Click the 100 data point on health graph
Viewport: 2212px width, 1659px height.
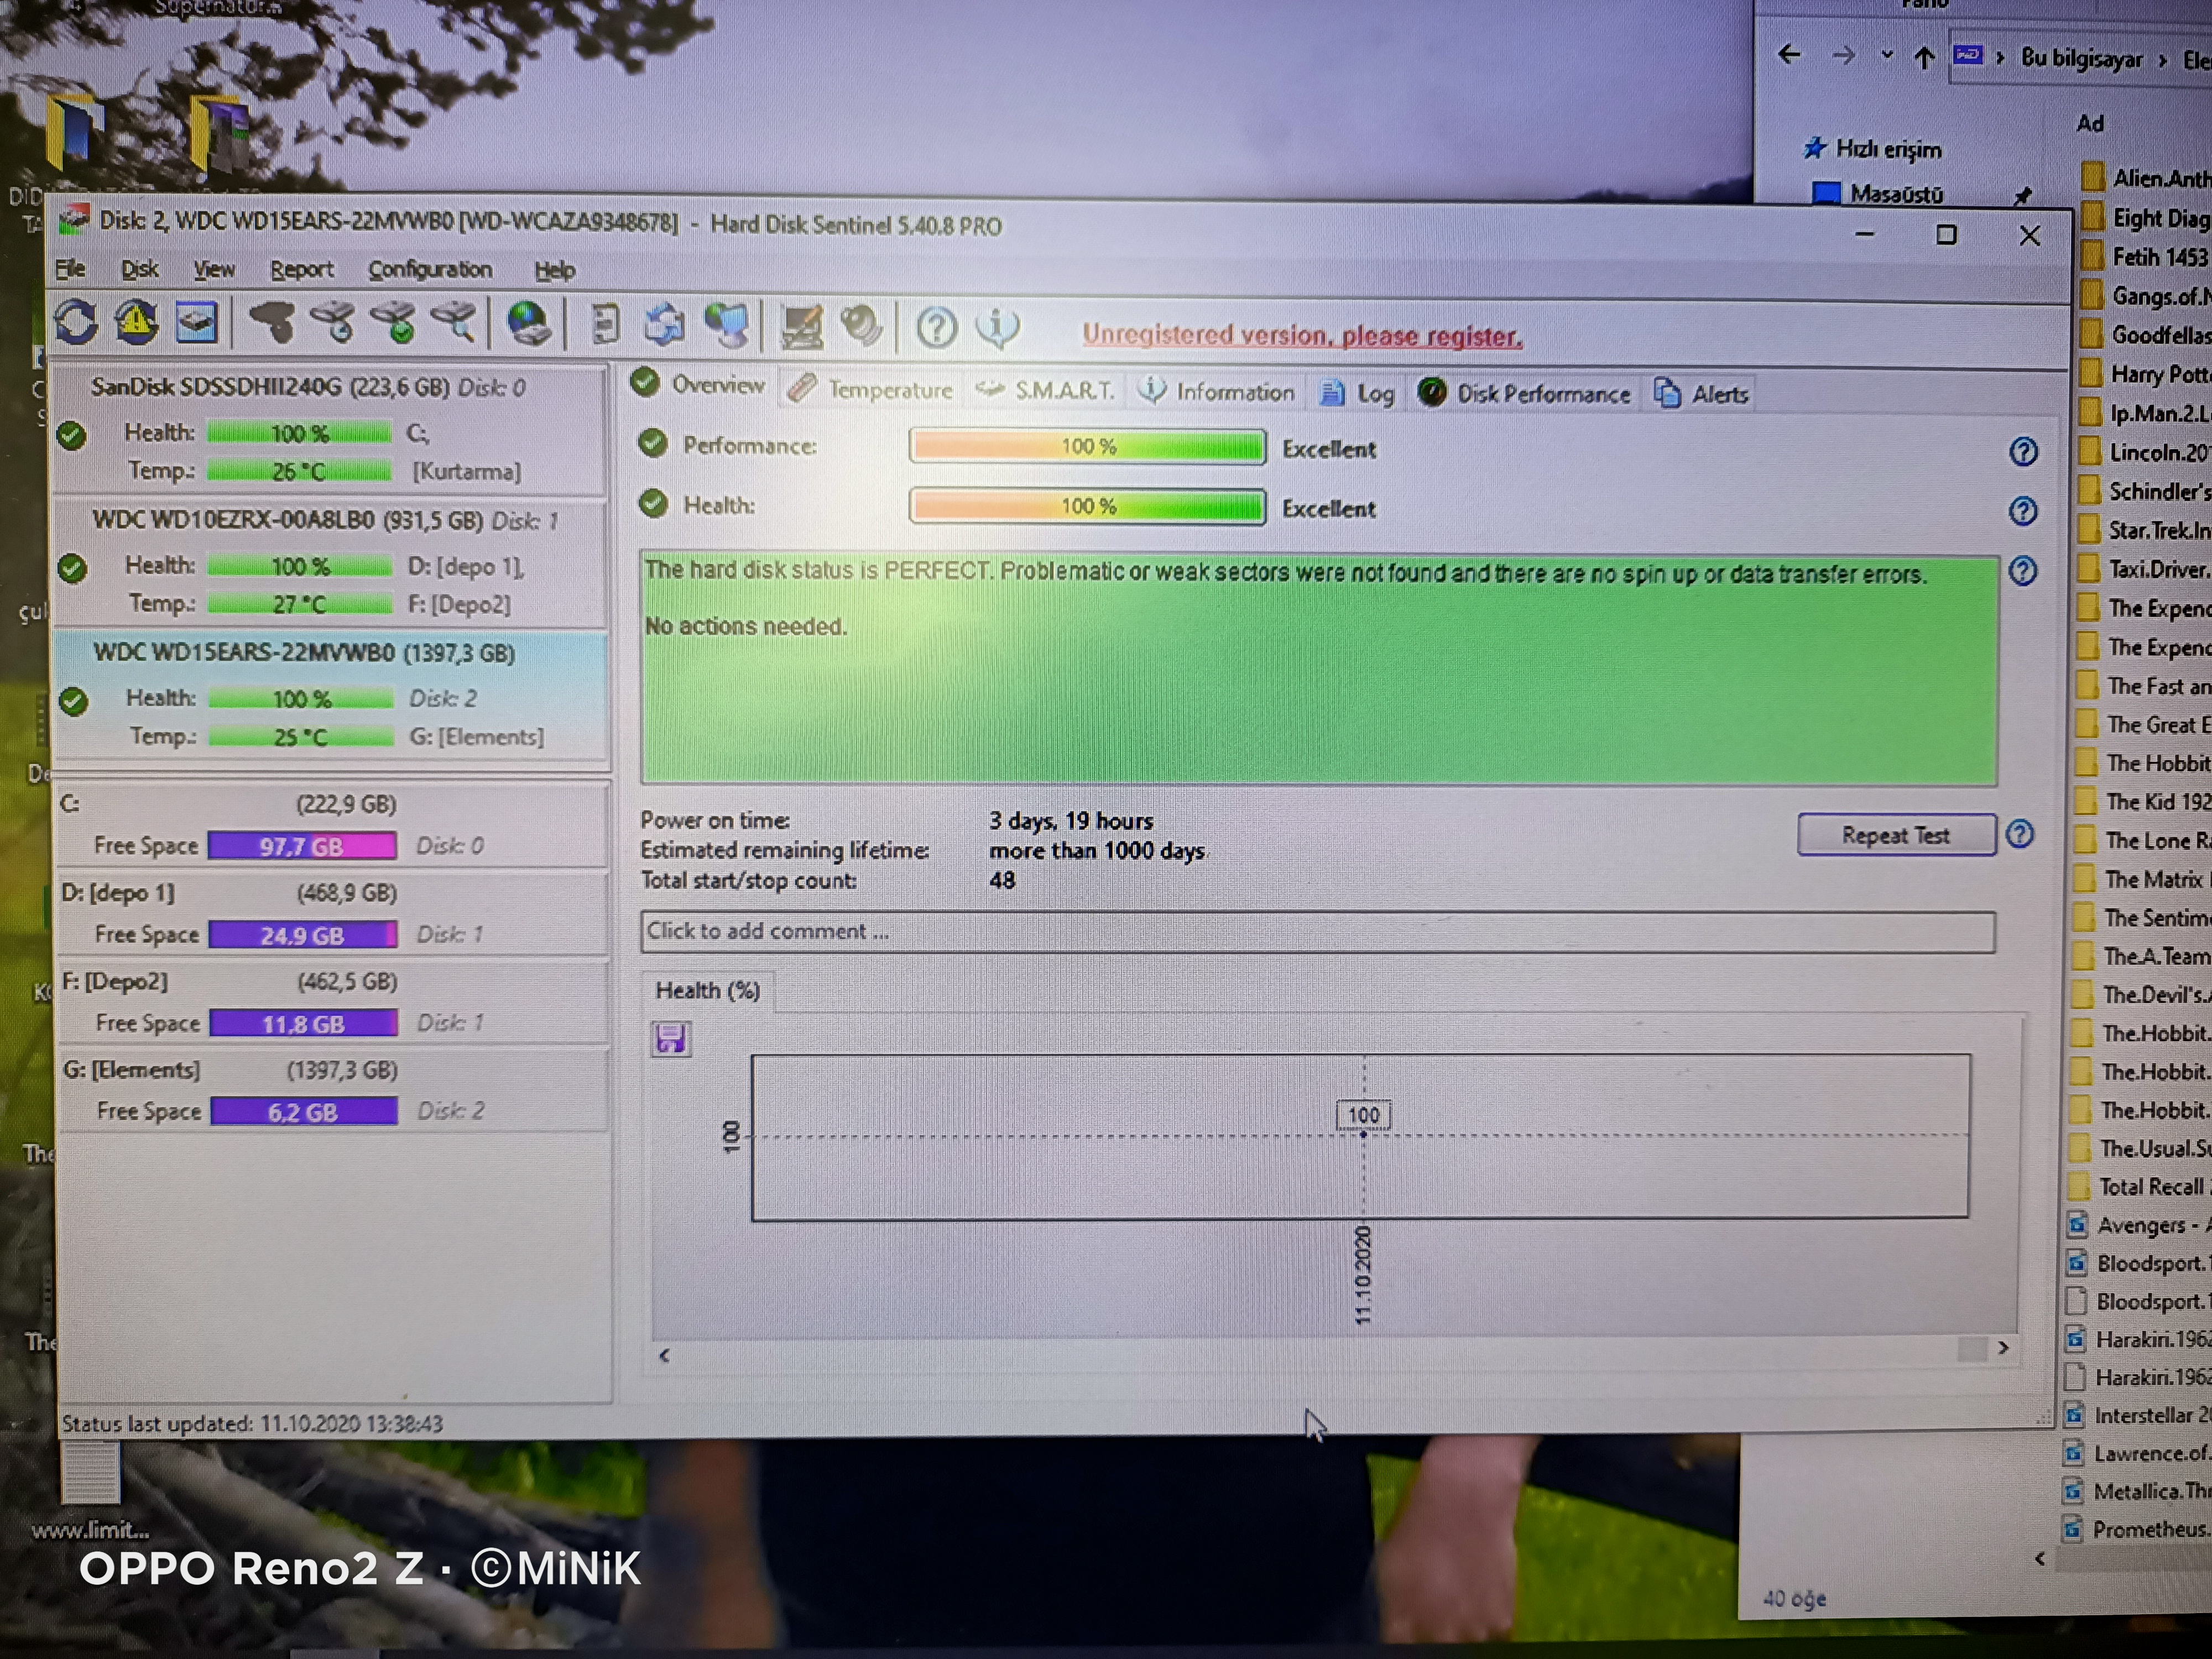(x=1363, y=1135)
